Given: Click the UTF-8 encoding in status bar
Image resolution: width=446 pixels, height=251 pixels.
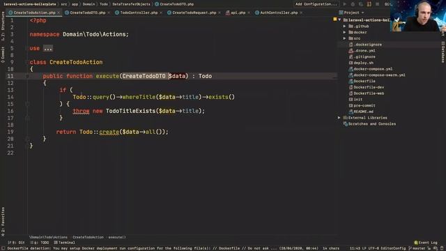Looking at the screenshot, I should [374, 248].
